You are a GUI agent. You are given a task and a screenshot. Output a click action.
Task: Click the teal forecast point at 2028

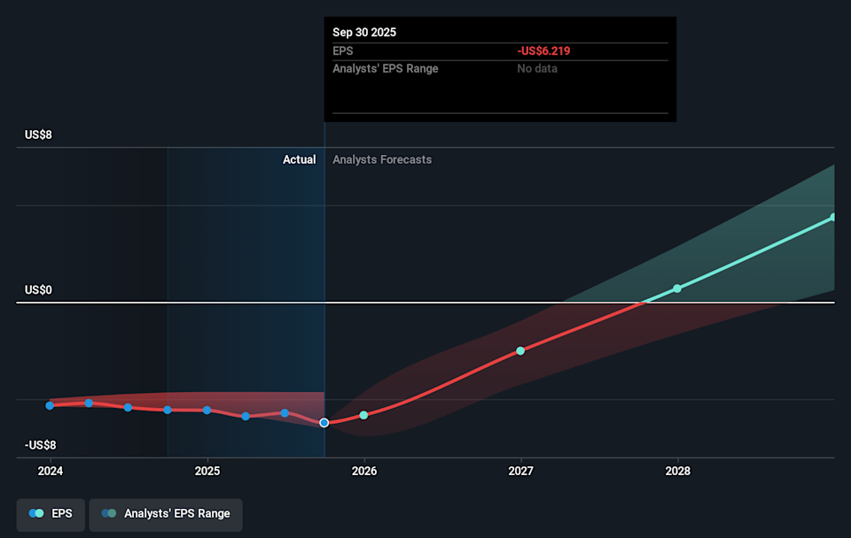point(677,288)
